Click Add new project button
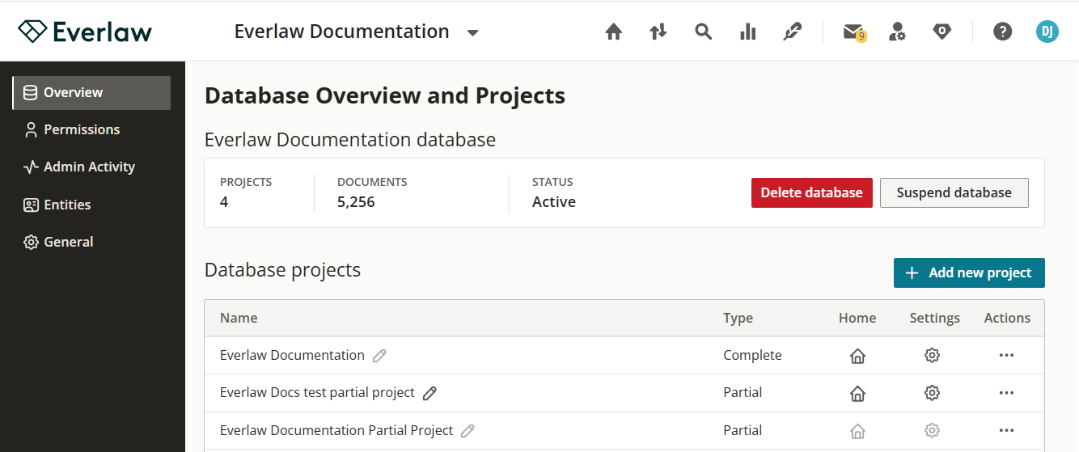The height and width of the screenshot is (452, 1079). [969, 272]
